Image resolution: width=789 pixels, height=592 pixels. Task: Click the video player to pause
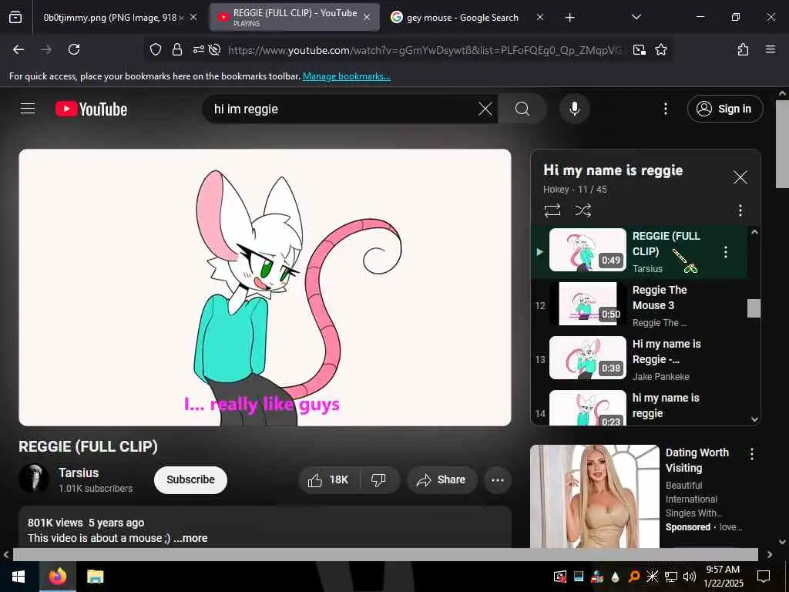265,288
